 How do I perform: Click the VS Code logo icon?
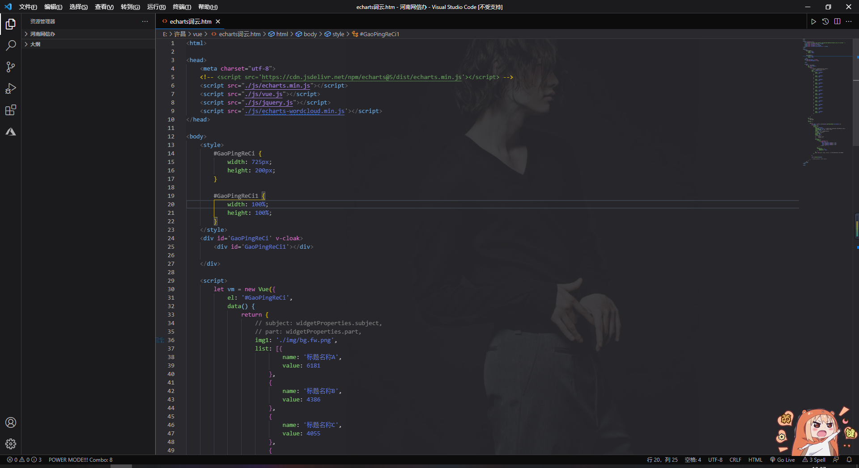coord(8,7)
